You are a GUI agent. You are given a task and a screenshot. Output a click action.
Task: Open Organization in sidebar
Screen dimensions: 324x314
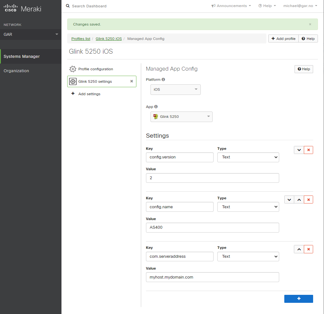coord(16,71)
